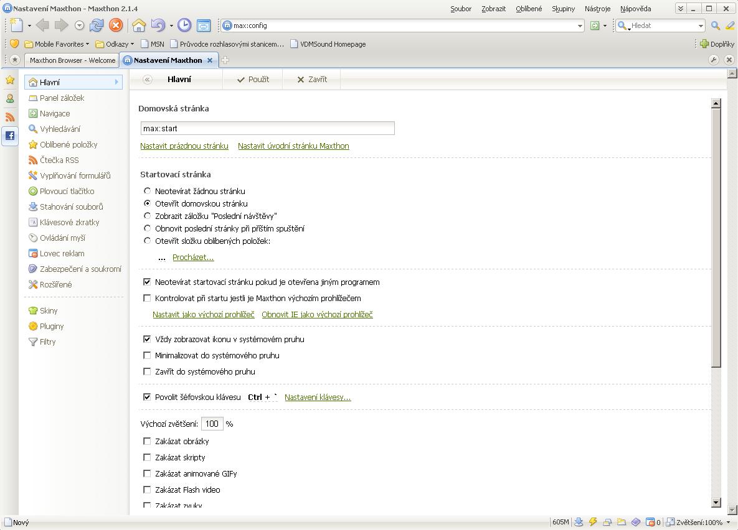Expand the go button dropdown arrow
Screen dimensions: 738x530
[605, 26]
